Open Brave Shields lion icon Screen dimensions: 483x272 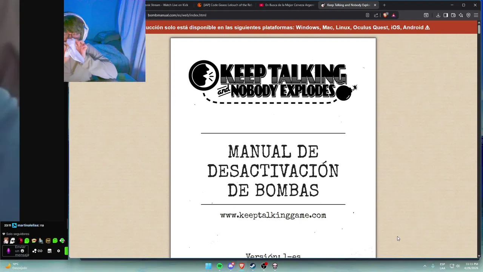tap(385, 15)
